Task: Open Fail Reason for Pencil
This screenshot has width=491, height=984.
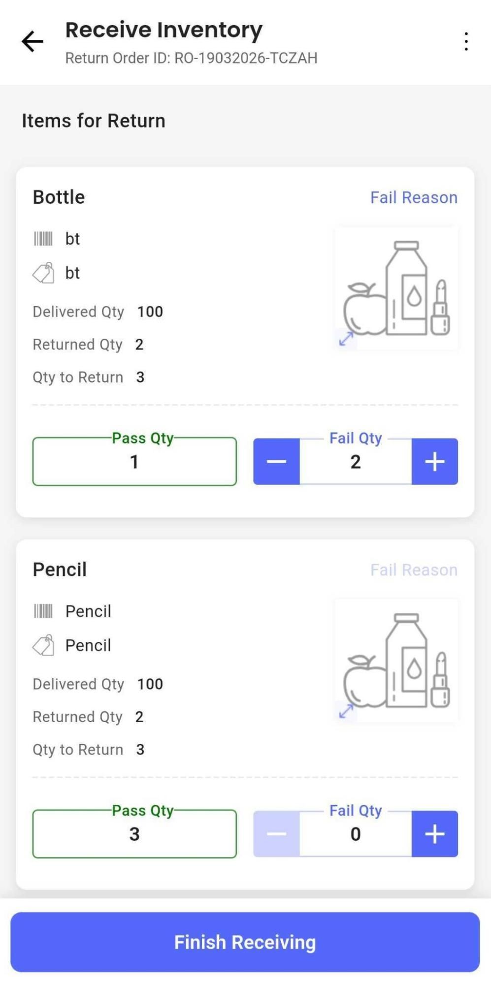Action: (414, 570)
